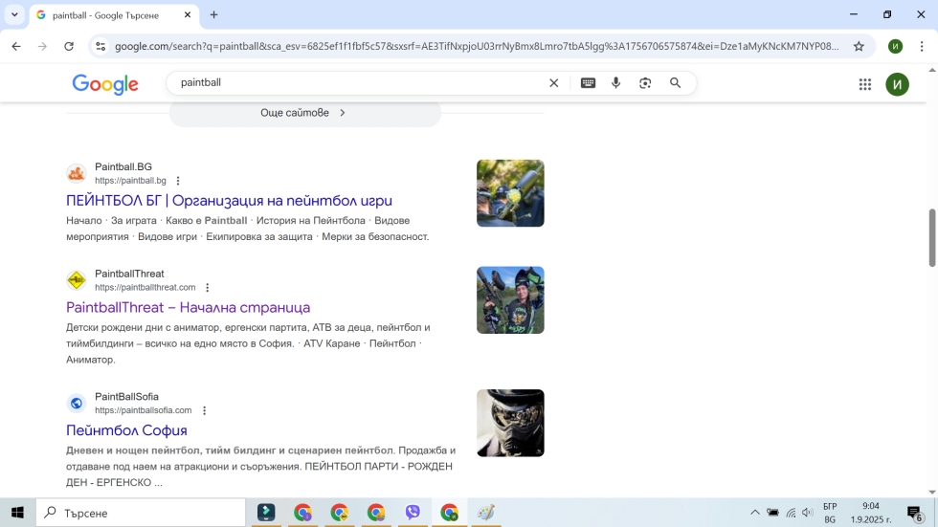Open the on-screen keyboard input tool

588,83
